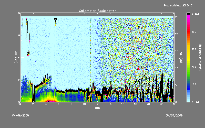
Task: Click the "5.0" colorbar value label
Action: click(x=194, y=84)
